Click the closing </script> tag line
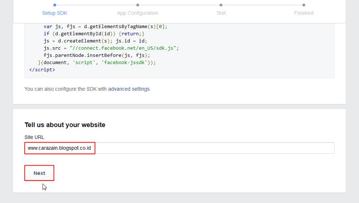The width and height of the screenshot is (359, 203). click(x=42, y=69)
